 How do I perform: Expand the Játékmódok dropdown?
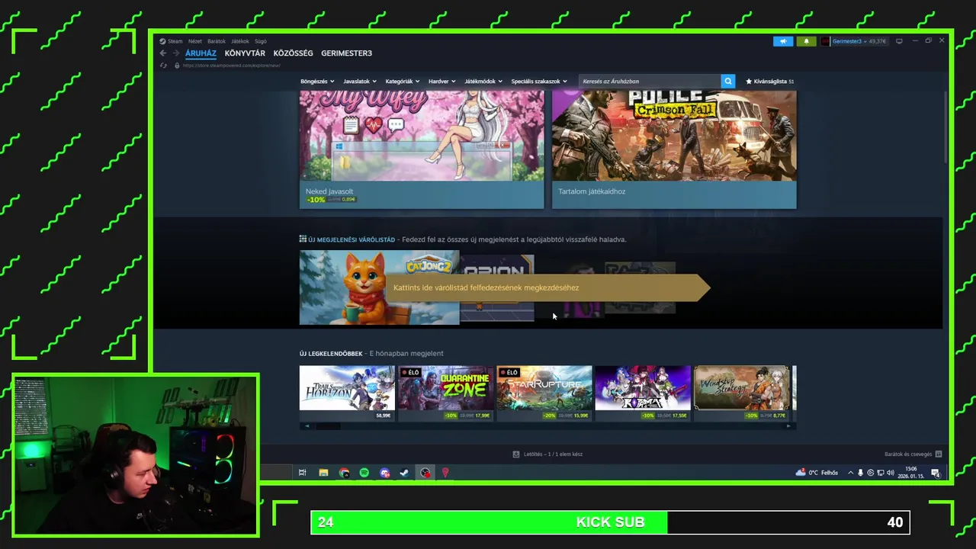pos(483,81)
